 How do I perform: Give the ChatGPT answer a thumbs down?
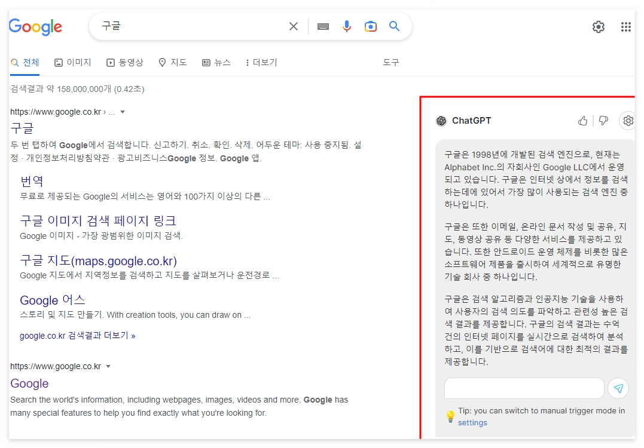pyautogui.click(x=603, y=121)
